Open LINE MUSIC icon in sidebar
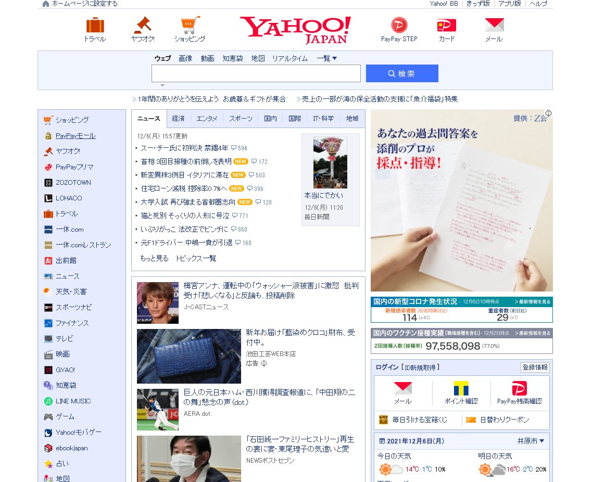 (48, 401)
